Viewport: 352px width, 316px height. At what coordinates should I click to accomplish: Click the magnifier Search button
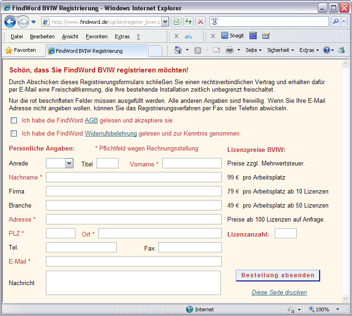pos(336,22)
